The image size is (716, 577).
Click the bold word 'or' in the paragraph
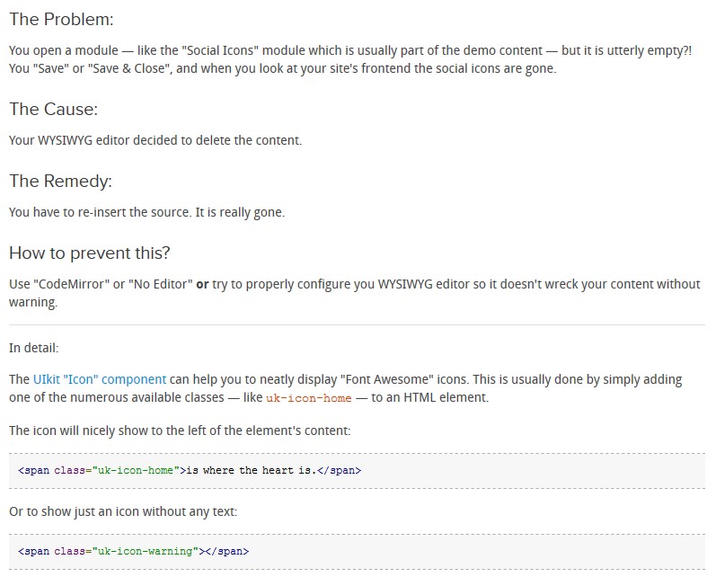point(202,284)
